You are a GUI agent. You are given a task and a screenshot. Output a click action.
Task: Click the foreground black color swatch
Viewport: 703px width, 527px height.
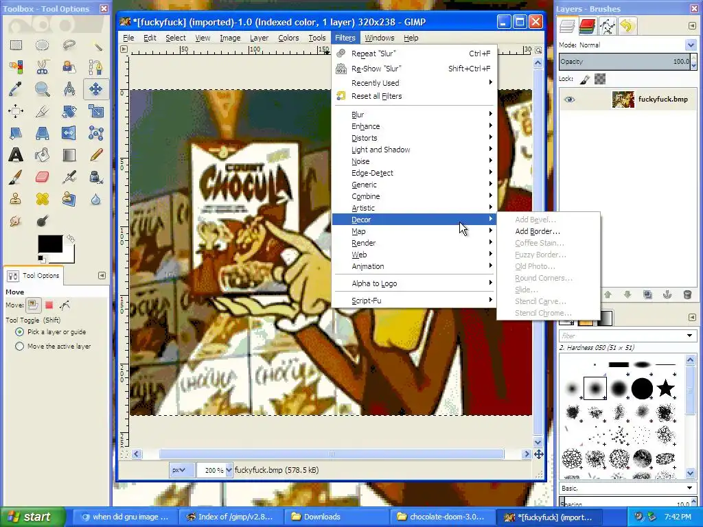[49, 244]
